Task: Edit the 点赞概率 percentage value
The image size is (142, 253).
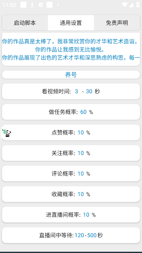Action: (81, 133)
